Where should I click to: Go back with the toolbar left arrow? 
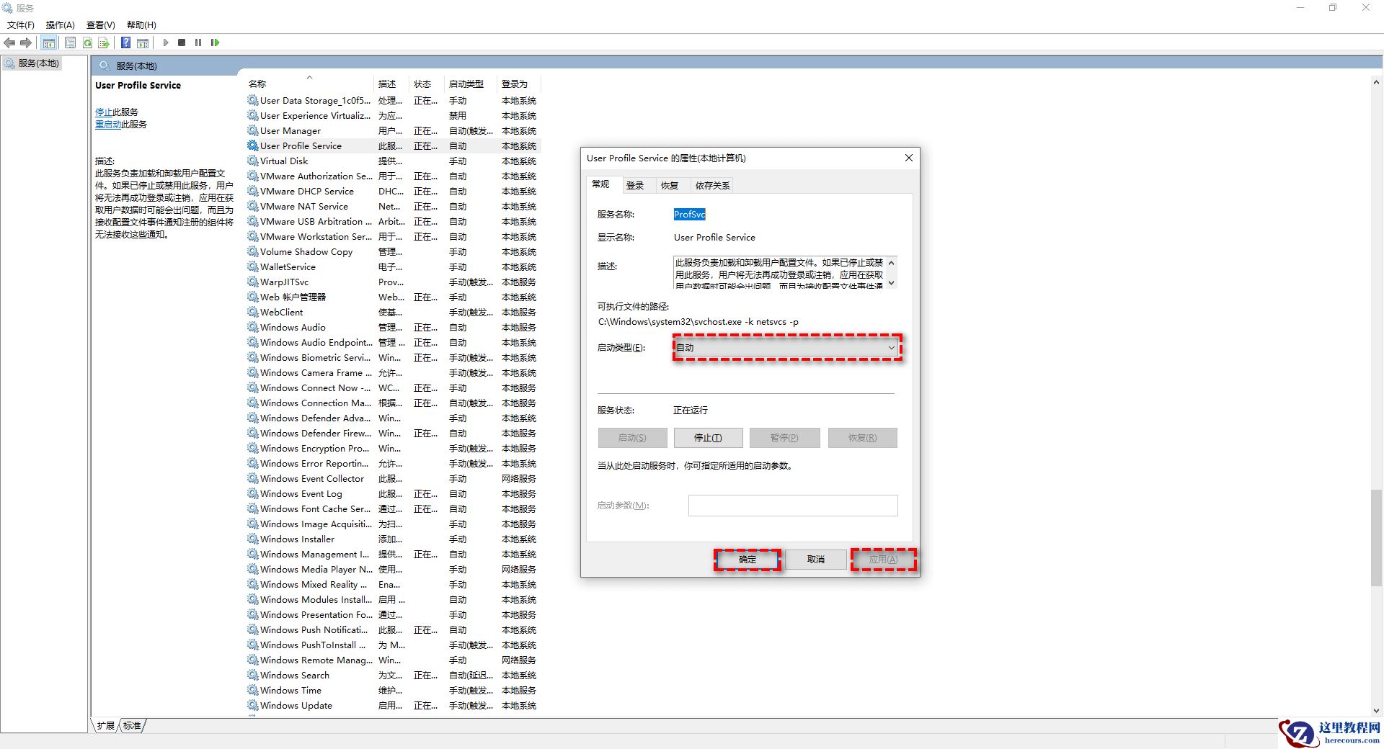9,43
